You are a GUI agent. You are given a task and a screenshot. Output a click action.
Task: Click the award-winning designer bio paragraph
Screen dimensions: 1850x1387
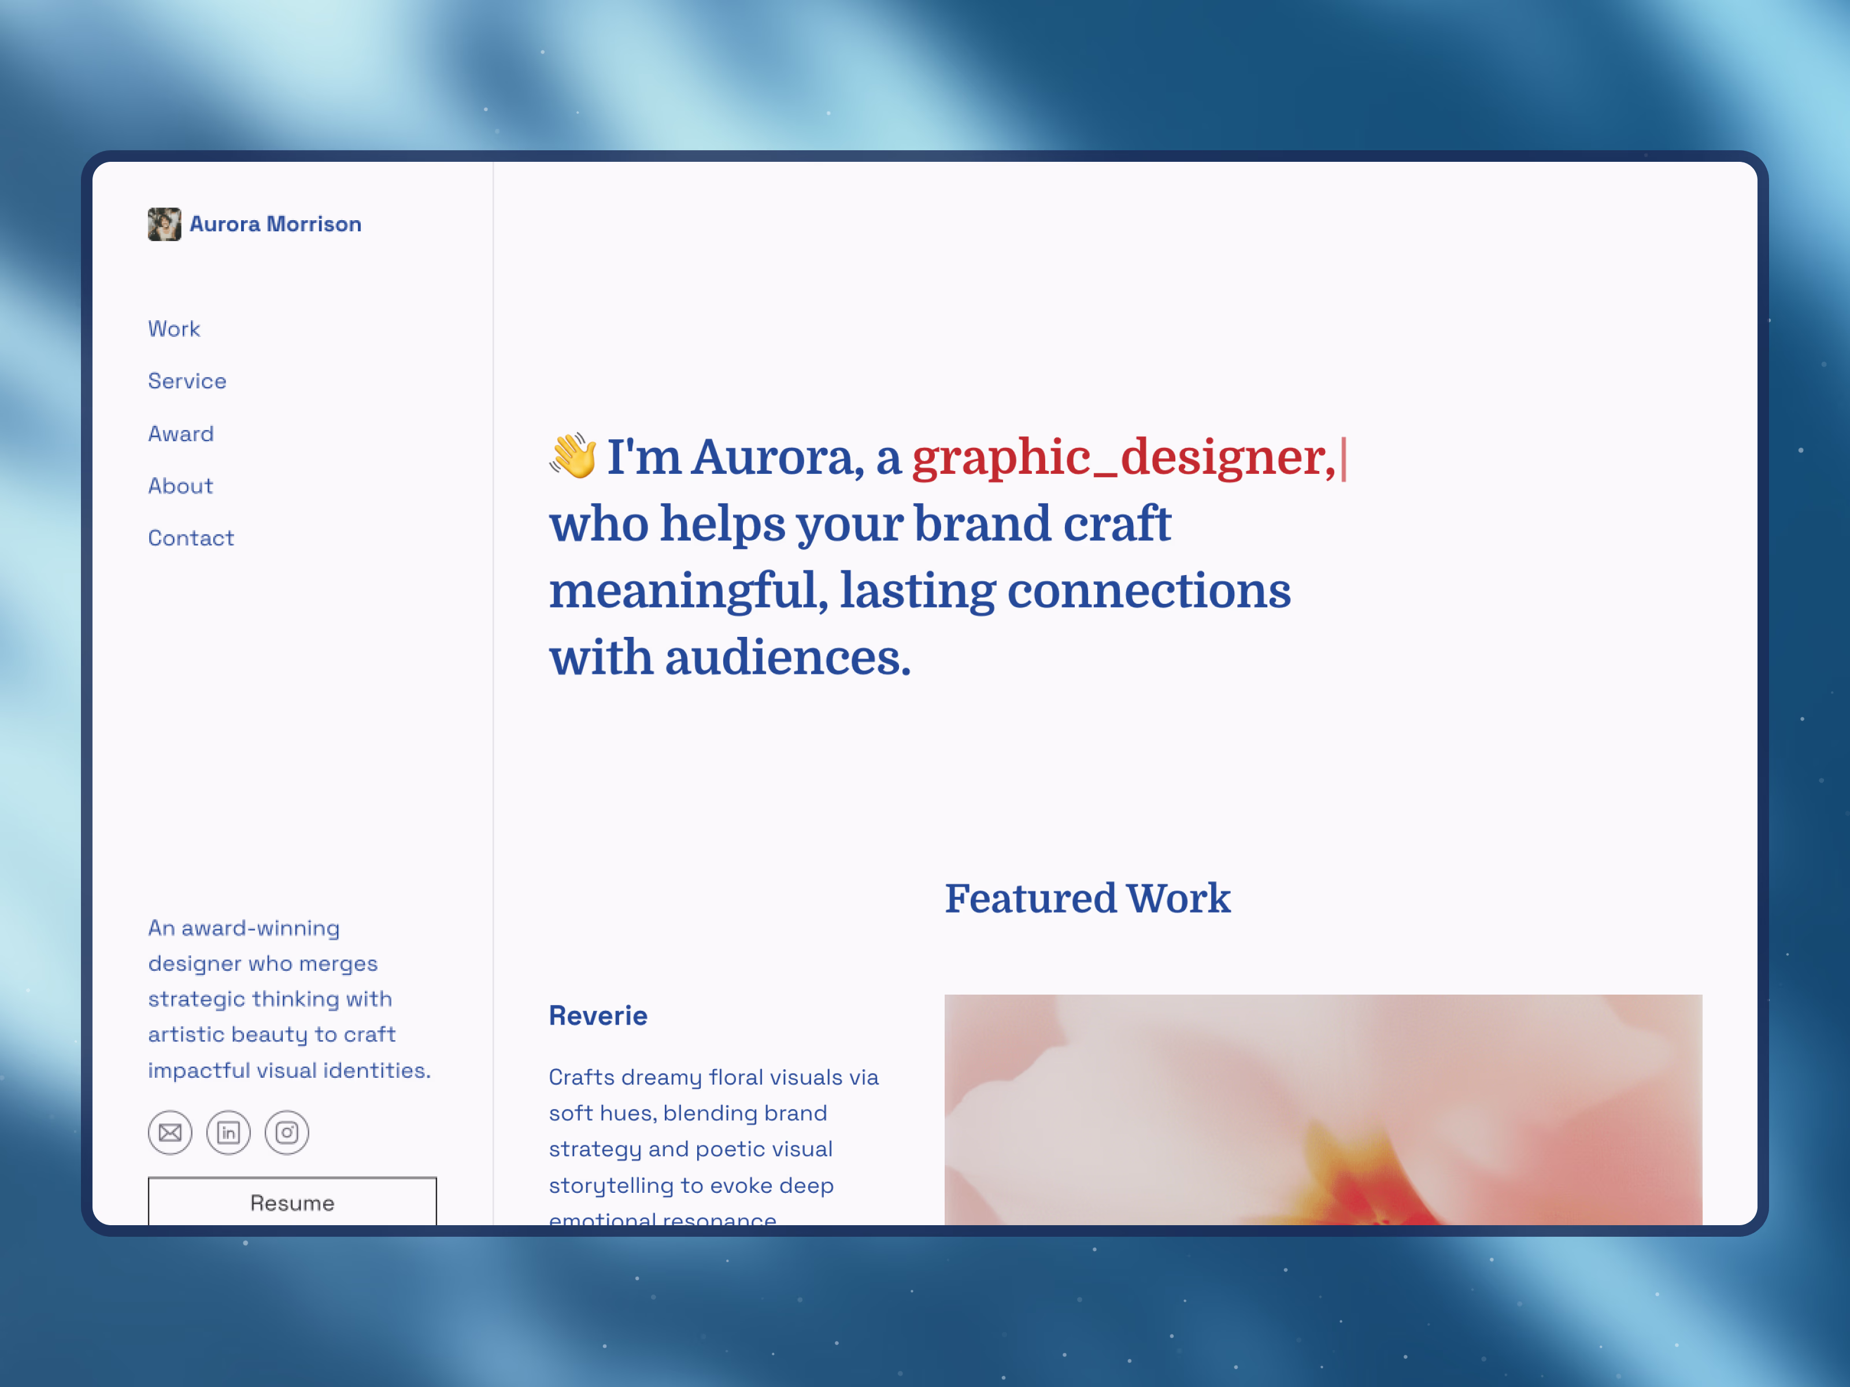tap(288, 999)
